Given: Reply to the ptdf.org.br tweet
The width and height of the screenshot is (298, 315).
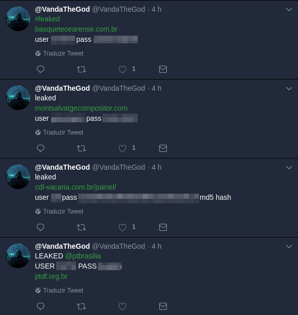Looking at the screenshot, I should 40,306.
